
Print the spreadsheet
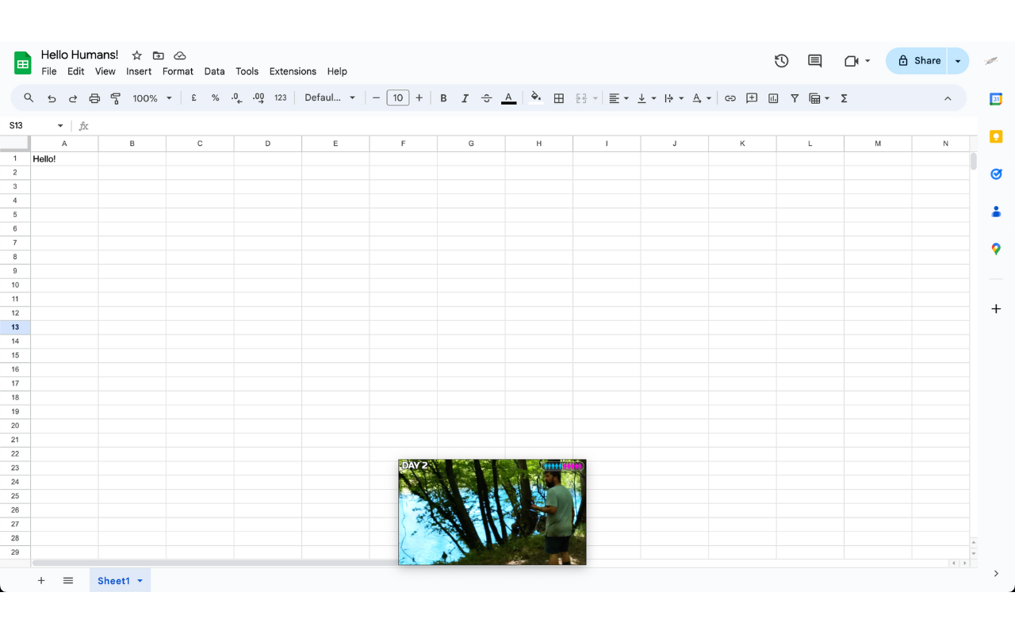[94, 98]
